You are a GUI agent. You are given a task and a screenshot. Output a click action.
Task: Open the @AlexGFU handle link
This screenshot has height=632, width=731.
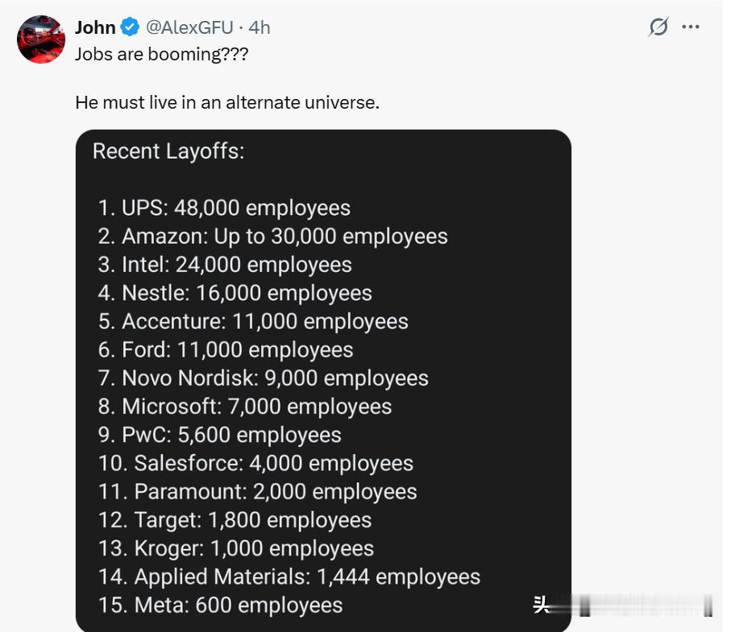pos(189,27)
